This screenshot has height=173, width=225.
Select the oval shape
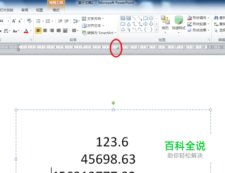(151, 18)
